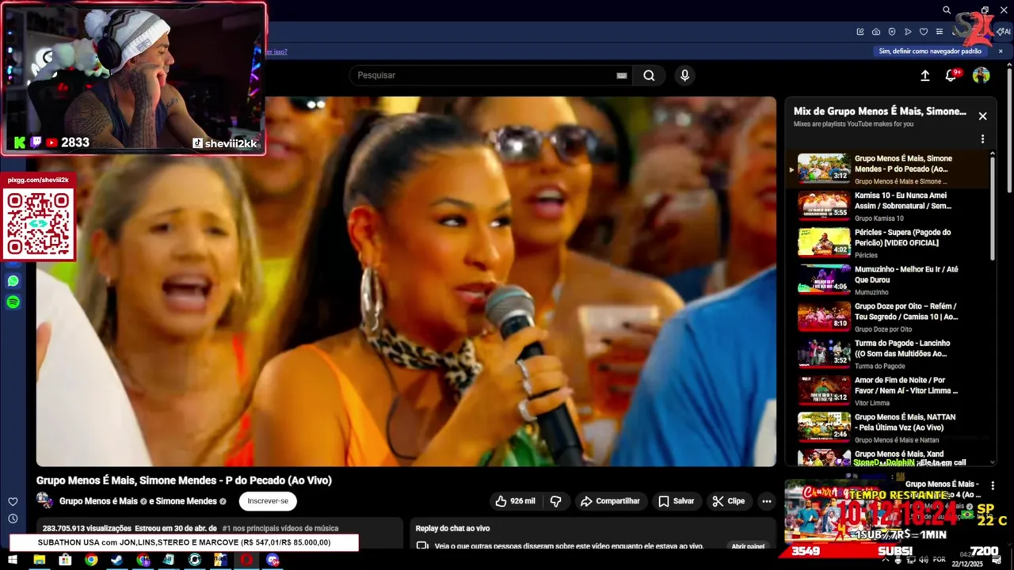Open Microsoft Store from taskbar

coord(65,560)
